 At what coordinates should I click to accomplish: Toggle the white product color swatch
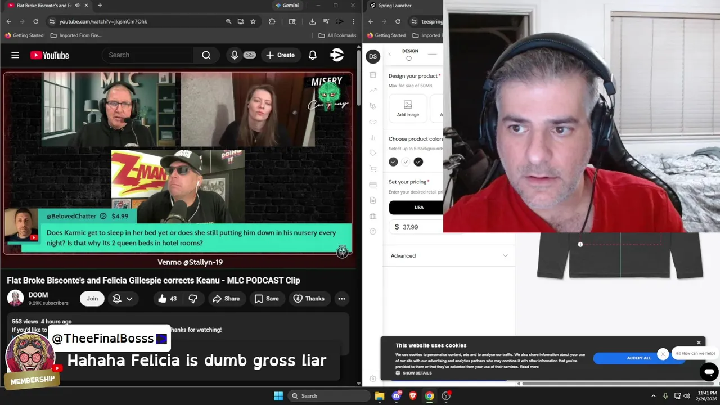coord(406,162)
